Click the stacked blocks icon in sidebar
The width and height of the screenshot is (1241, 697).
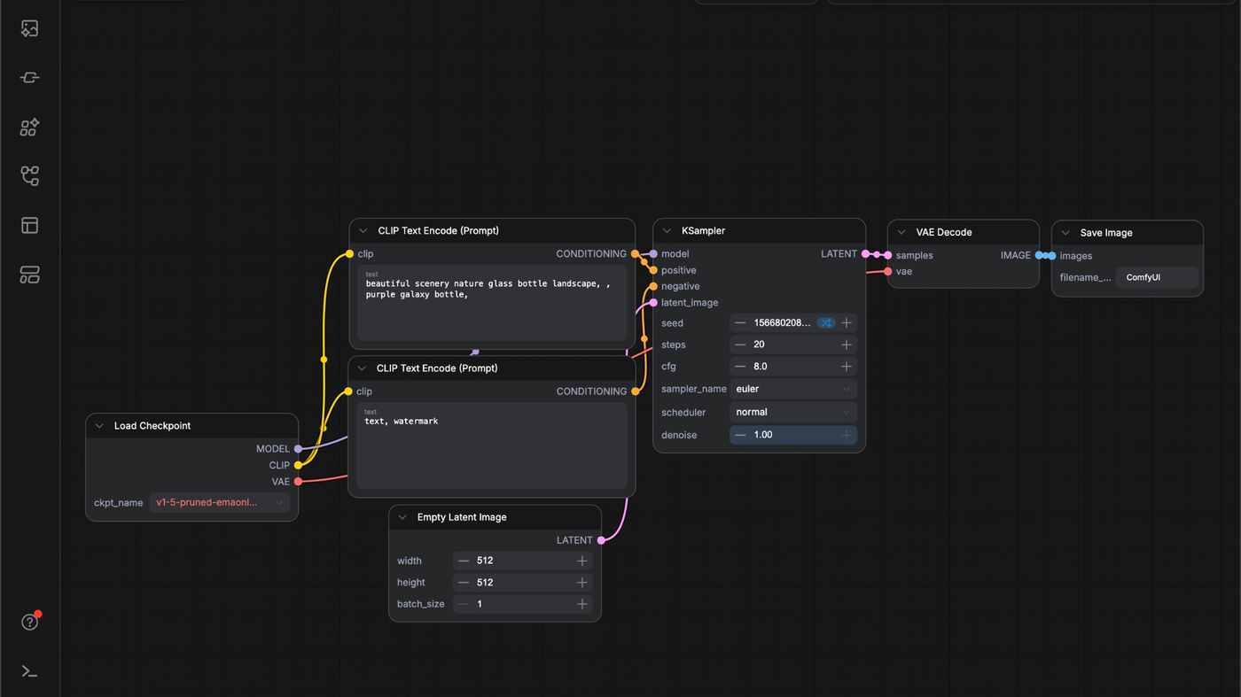click(x=29, y=275)
